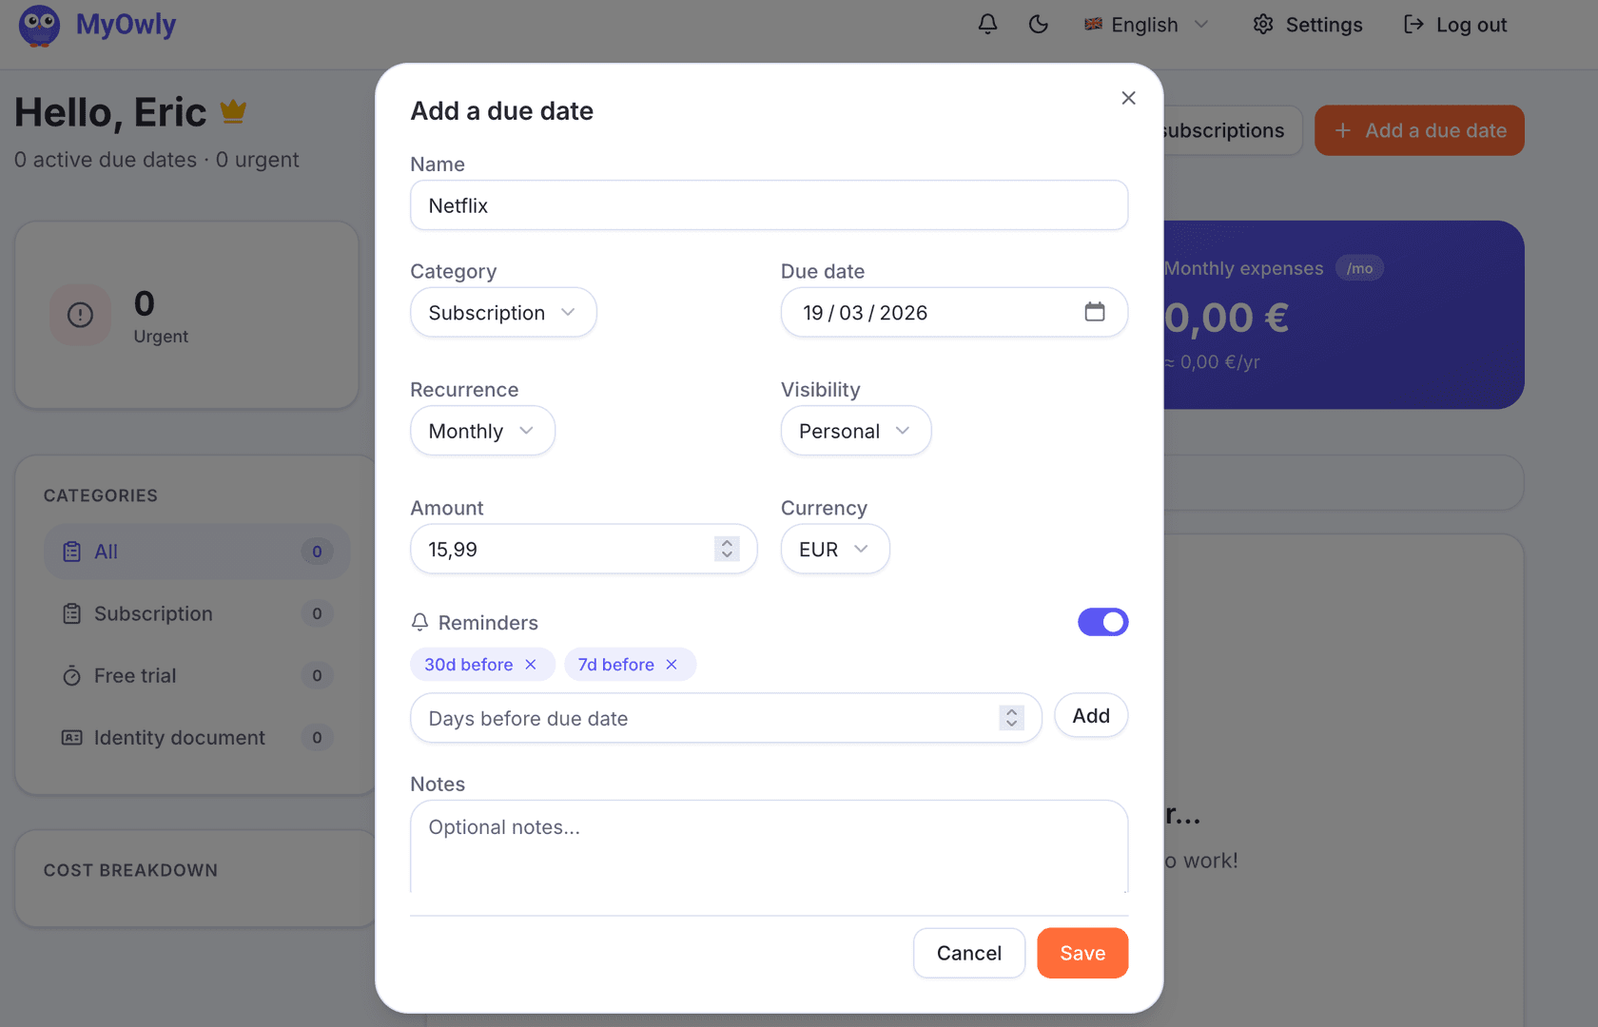Screen dimensions: 1598x1027
Task: Open the calendar picker for due date
Action: pos(1095,312)
